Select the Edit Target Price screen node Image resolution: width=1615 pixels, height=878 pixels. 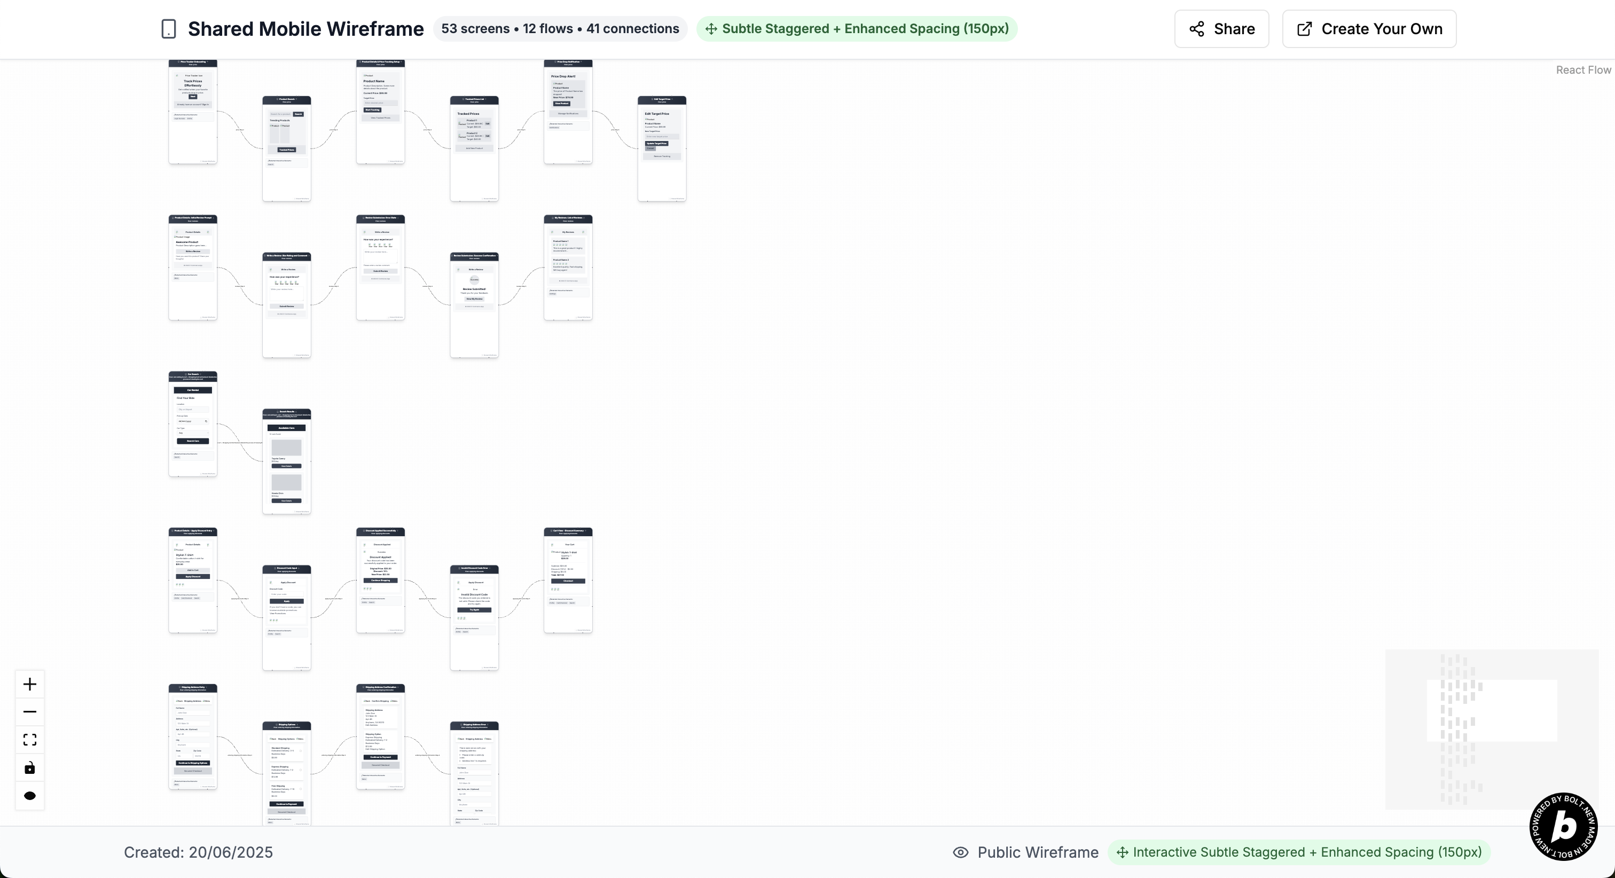coord(661,149)
